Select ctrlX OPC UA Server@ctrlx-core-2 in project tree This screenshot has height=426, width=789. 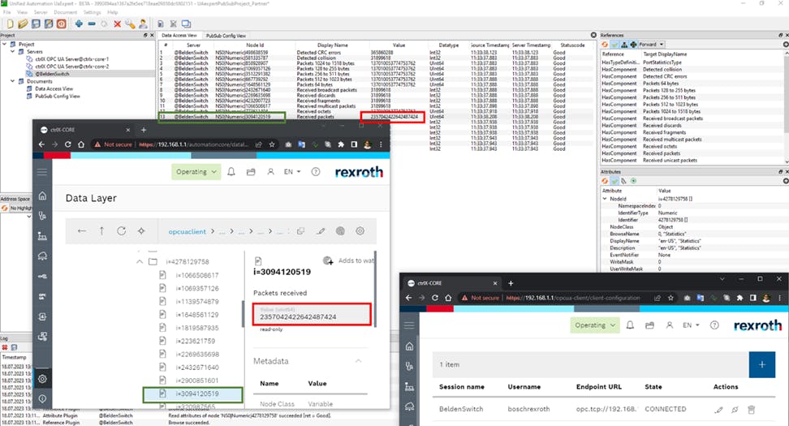pos(71,67)
